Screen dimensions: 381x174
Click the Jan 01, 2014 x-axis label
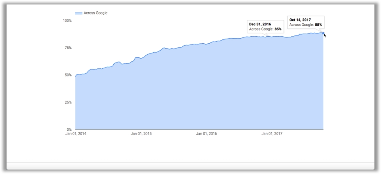(x=75, y=134)
